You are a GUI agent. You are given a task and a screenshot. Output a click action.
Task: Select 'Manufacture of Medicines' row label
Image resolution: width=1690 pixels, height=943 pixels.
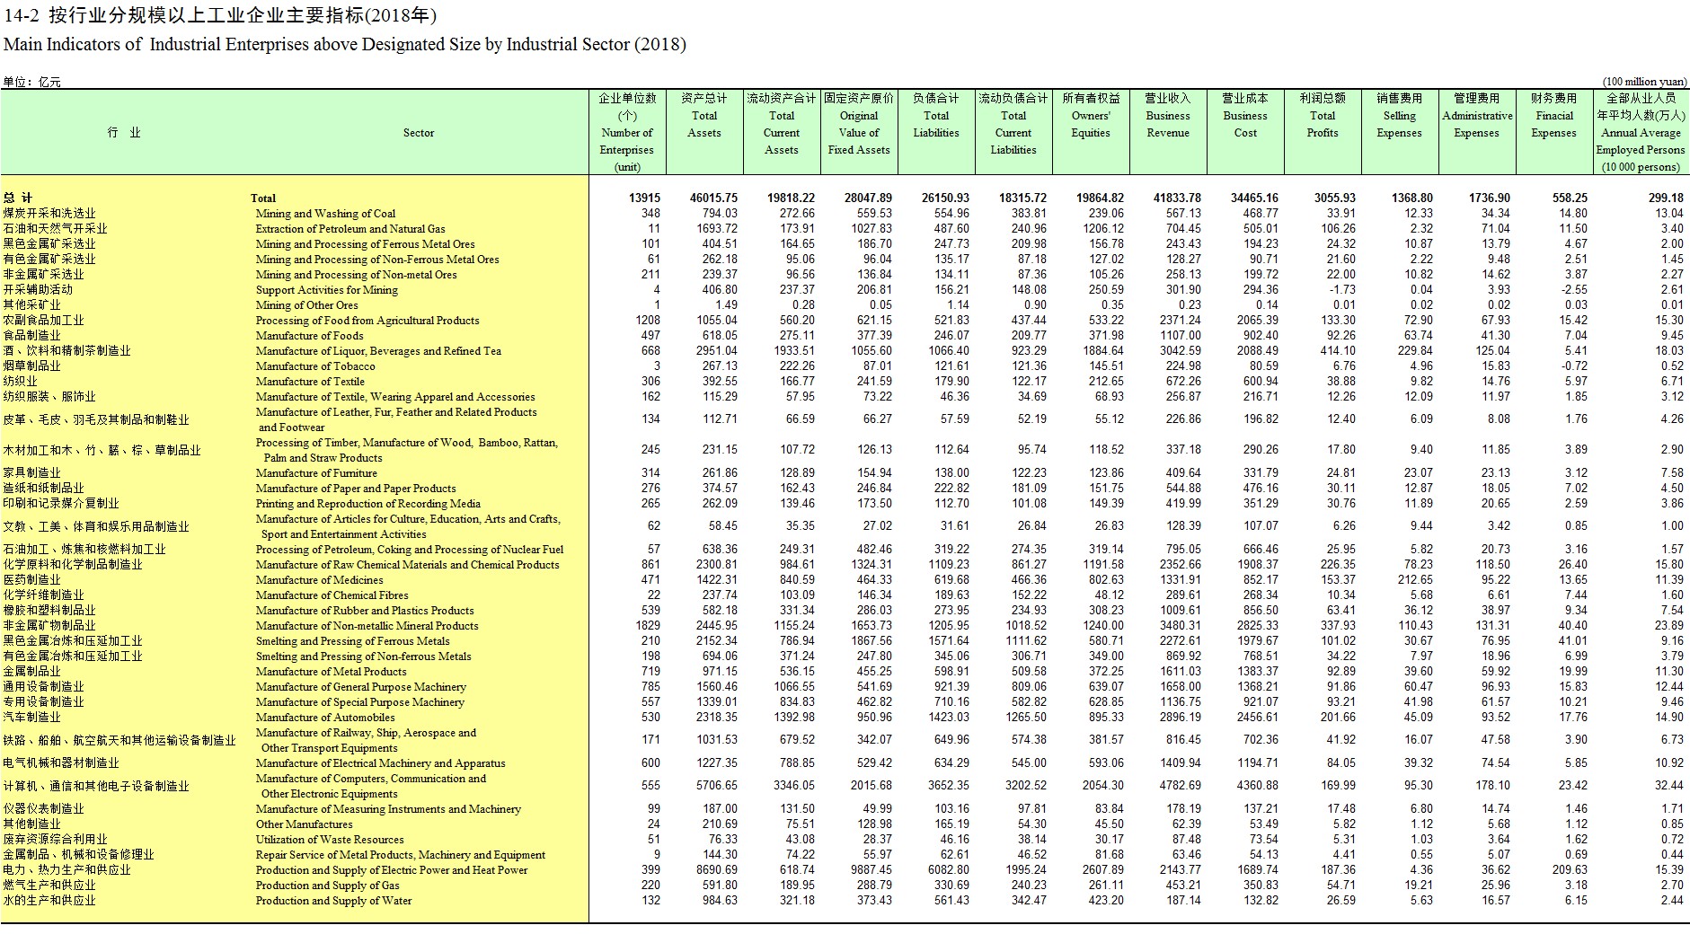tap(319, 580)
